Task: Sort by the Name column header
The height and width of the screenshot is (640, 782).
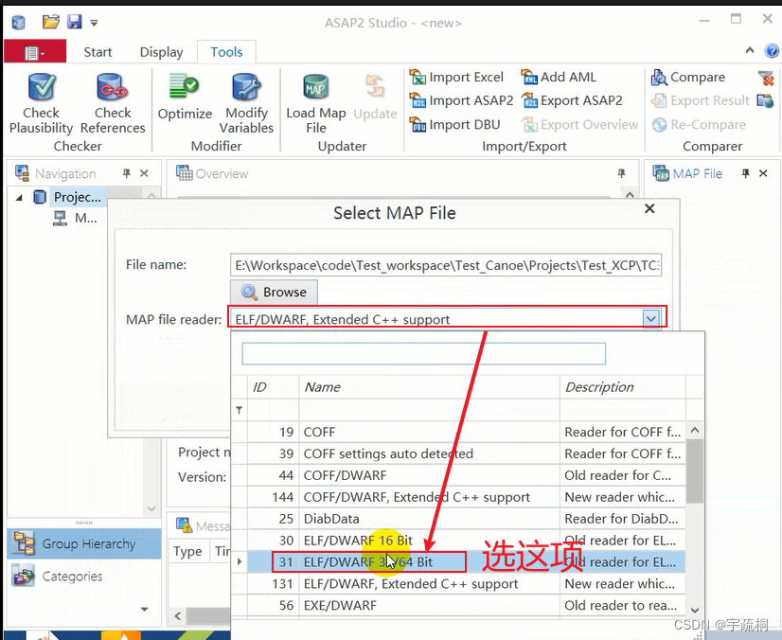Action: point(430,387)
